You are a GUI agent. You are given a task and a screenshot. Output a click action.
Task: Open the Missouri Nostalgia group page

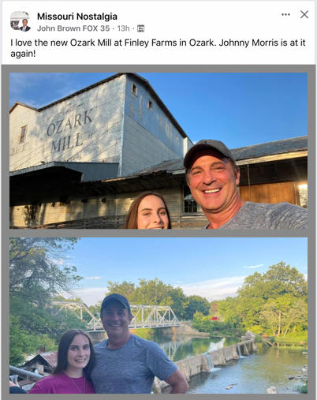(x=77, y=17)
